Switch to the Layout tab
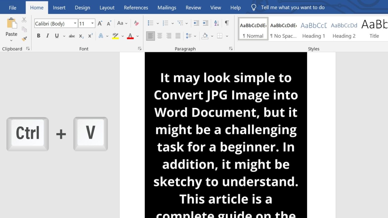 pyautogui.click(x=107, y=8)
